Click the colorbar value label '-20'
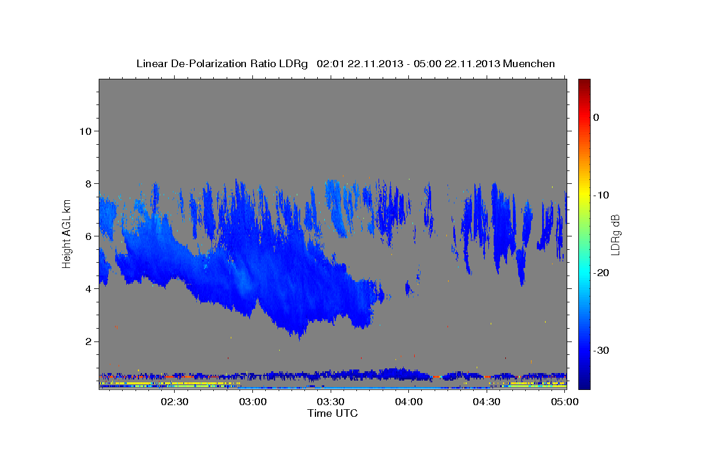The width and height of the screenshot is (701, 467). [602, 273]
